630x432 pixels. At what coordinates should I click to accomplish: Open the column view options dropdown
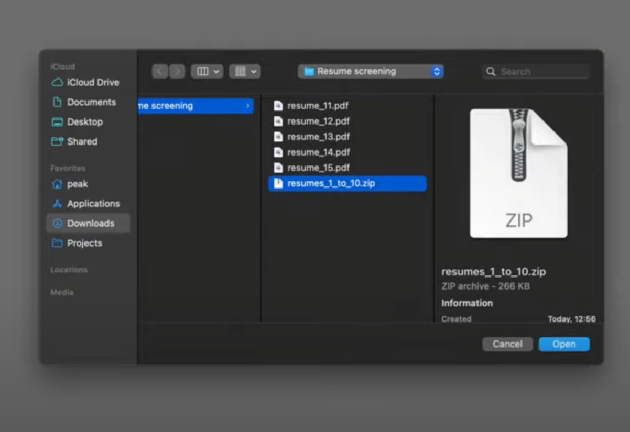click(207, 72)
